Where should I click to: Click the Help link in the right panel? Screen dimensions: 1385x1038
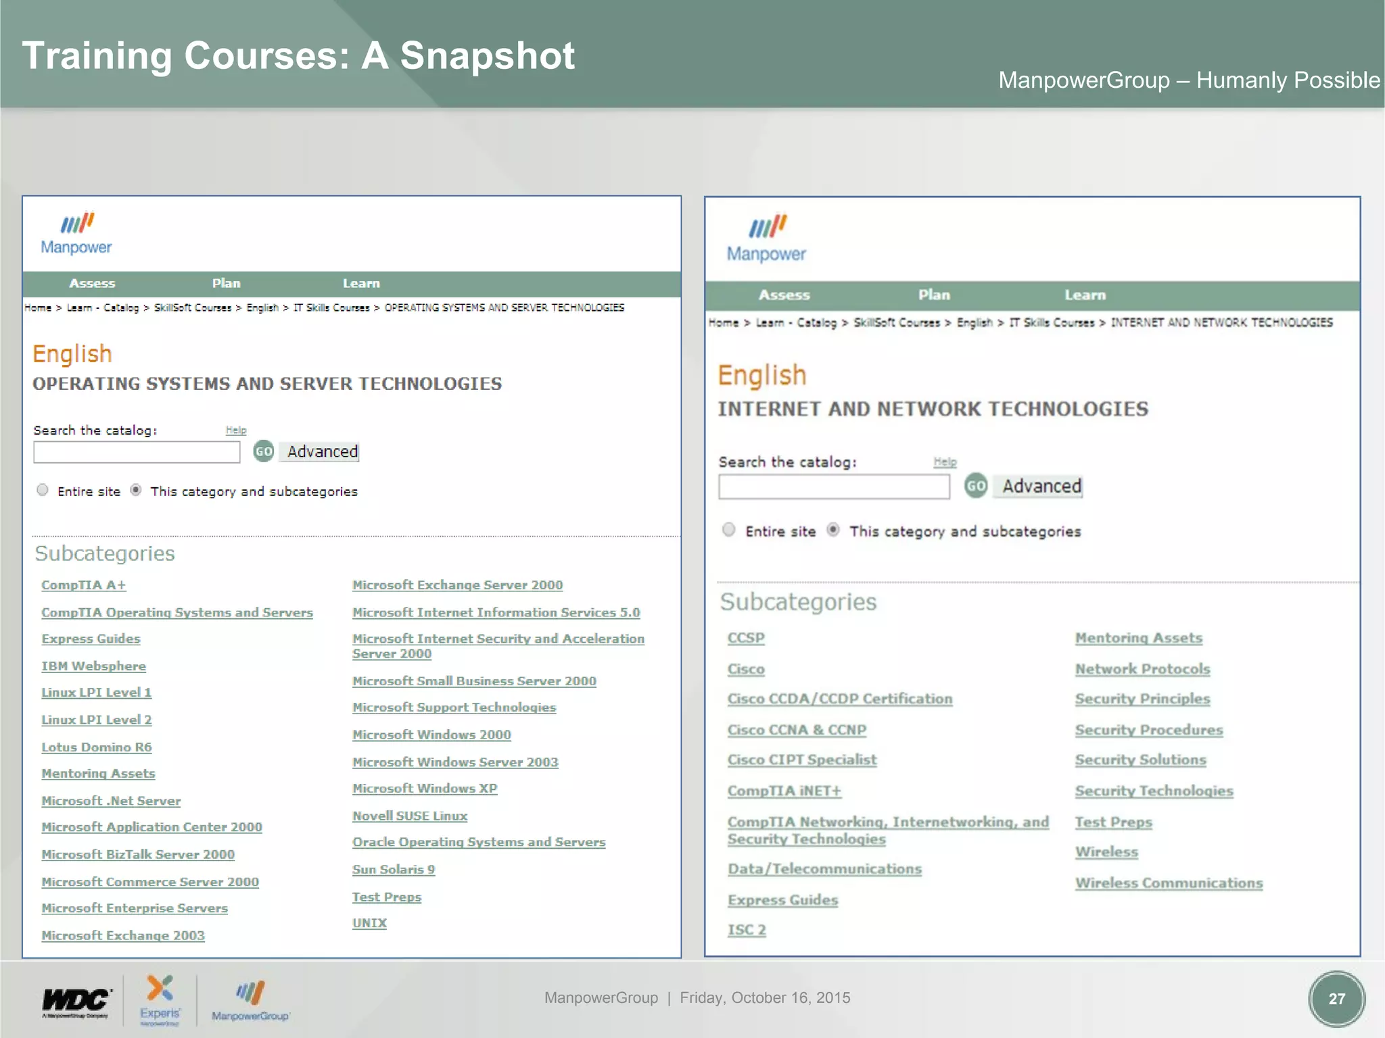click(945, 462)
